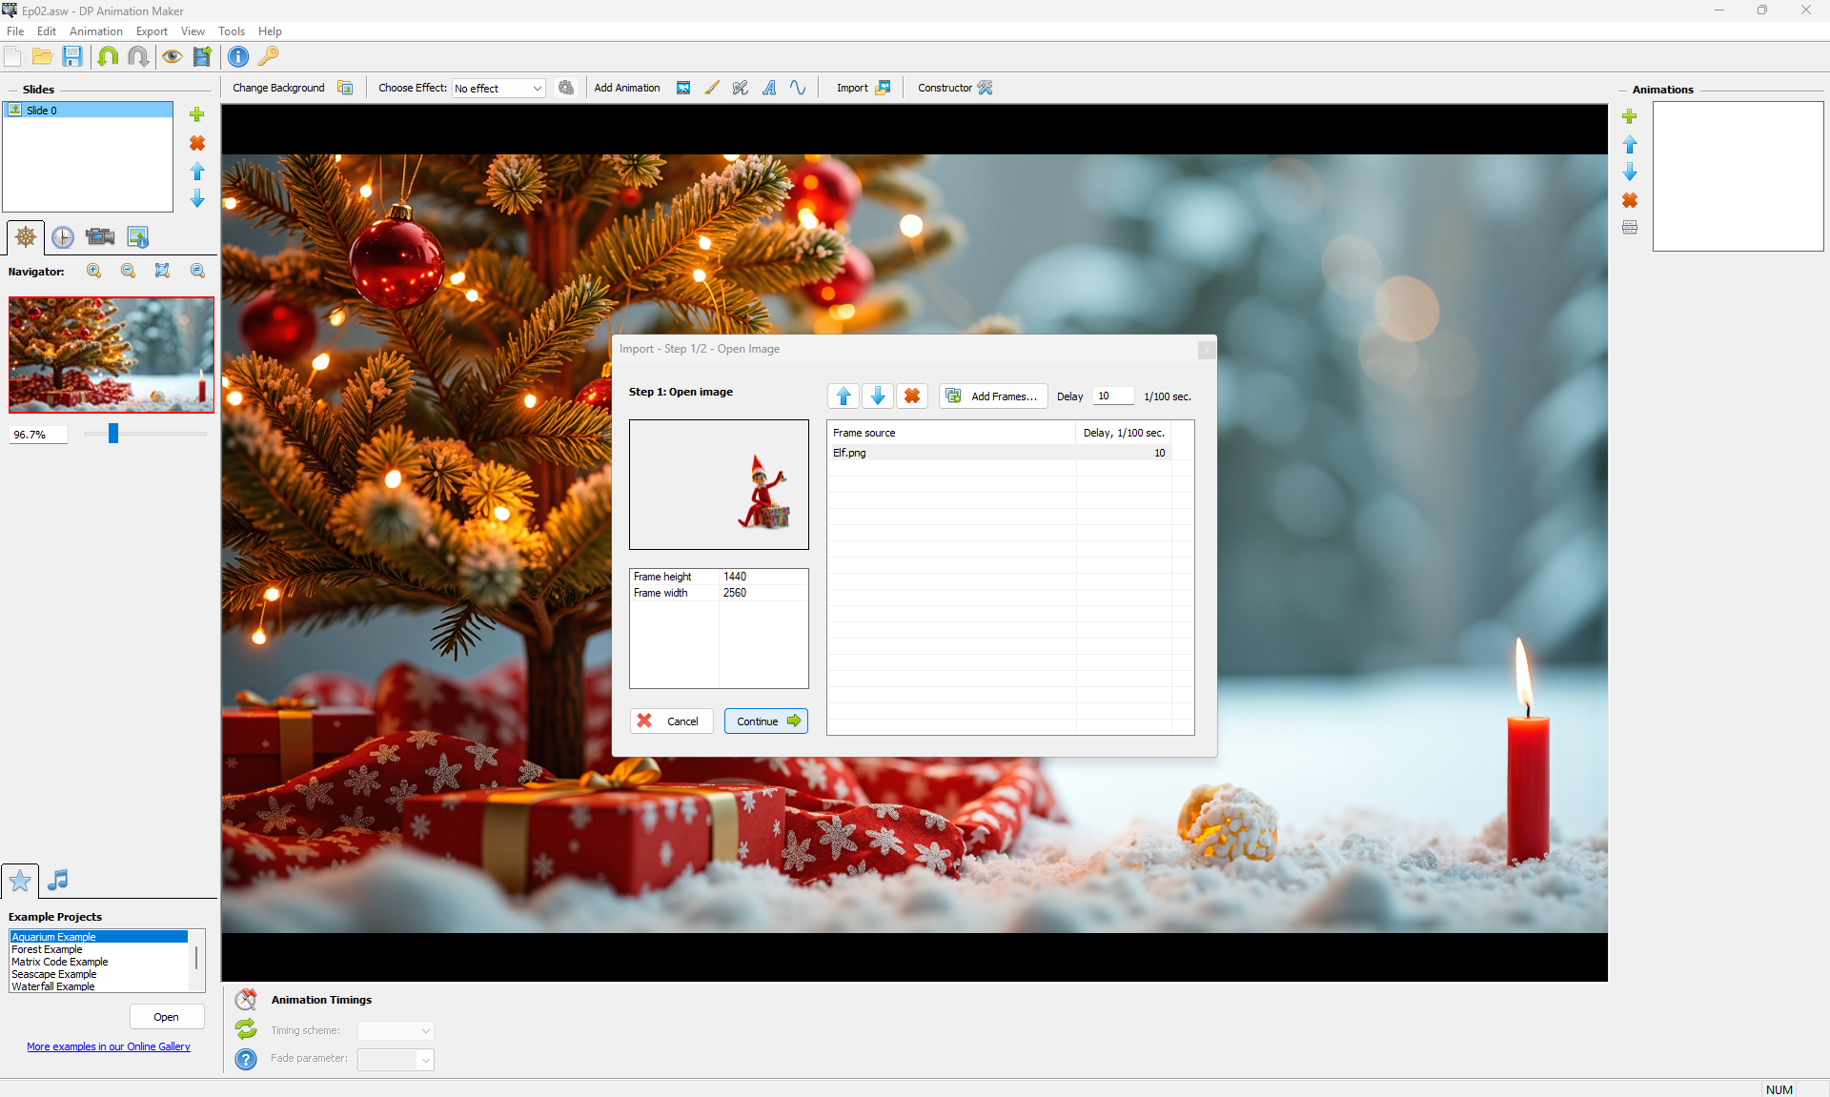Image resolution: width=1830 pixels, height=1097 pixels.
Task: Click Add Frames button
Action: point(993,396)
